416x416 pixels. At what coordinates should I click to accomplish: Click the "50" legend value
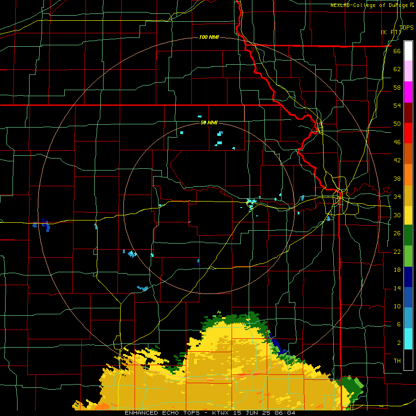pyautogui.click(x=397, y=123)
